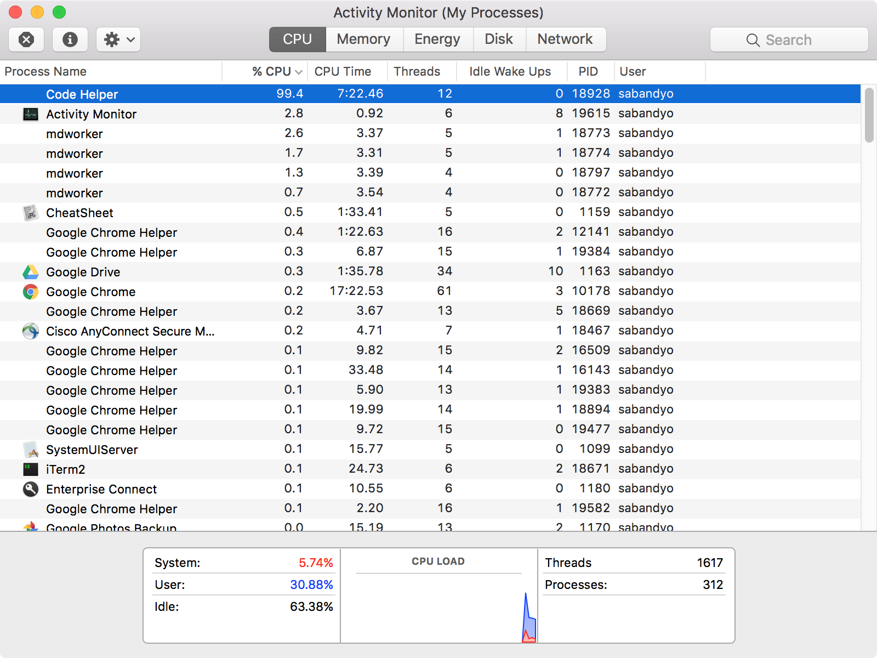
Task: Switch to the Energy tab
Action: 437,39
